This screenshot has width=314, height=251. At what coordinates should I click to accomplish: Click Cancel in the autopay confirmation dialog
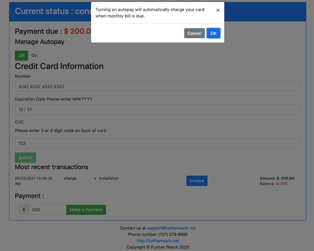click(194, 33)
